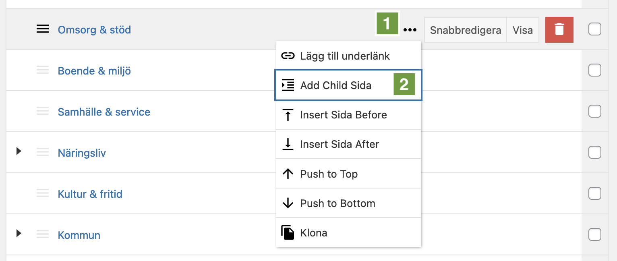Click the Klona copy icon
617x261 pixels.
point(288,233)
